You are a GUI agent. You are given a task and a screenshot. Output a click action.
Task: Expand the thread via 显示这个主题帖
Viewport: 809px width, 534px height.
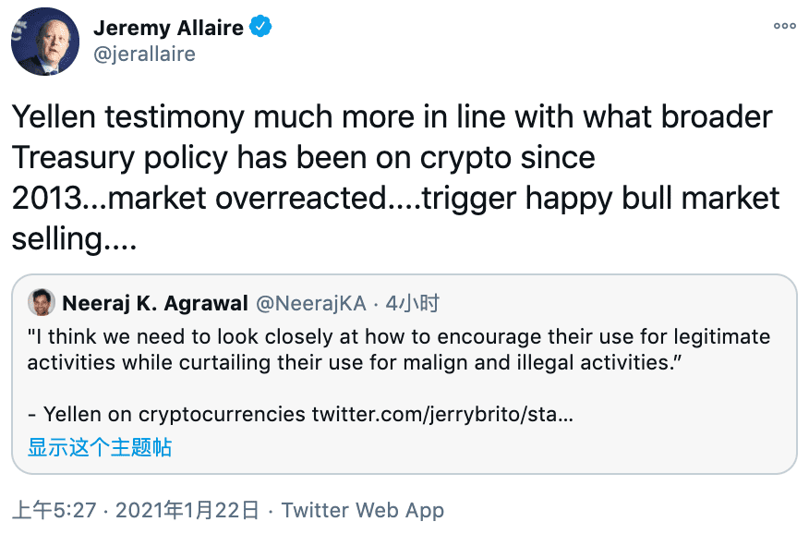coord(100,448)
